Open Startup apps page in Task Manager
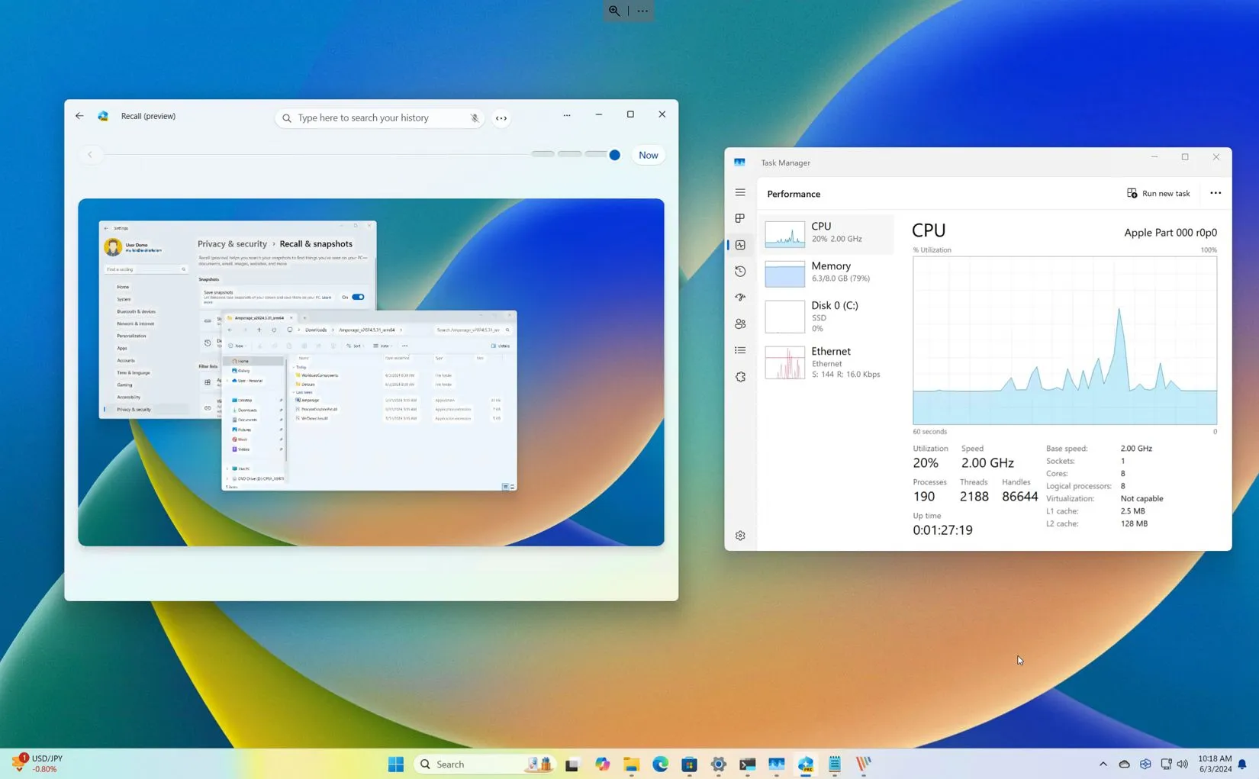1259x779 pixels. click(740, 298)
